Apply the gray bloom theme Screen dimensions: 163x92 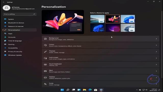pyautogui.click(x=128, y=28)
